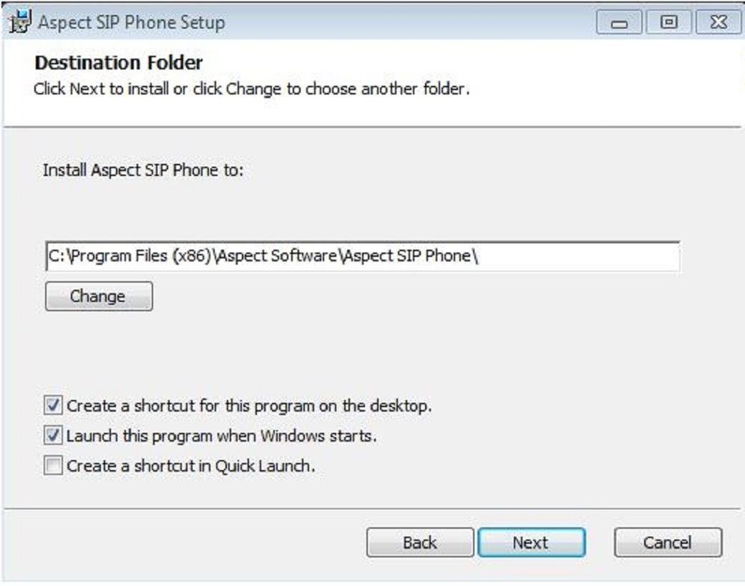Viewport: 745px width, 586px height.
Task: Click Back to return to previous step
Action: pyautogui.click(x=419, y=542)
